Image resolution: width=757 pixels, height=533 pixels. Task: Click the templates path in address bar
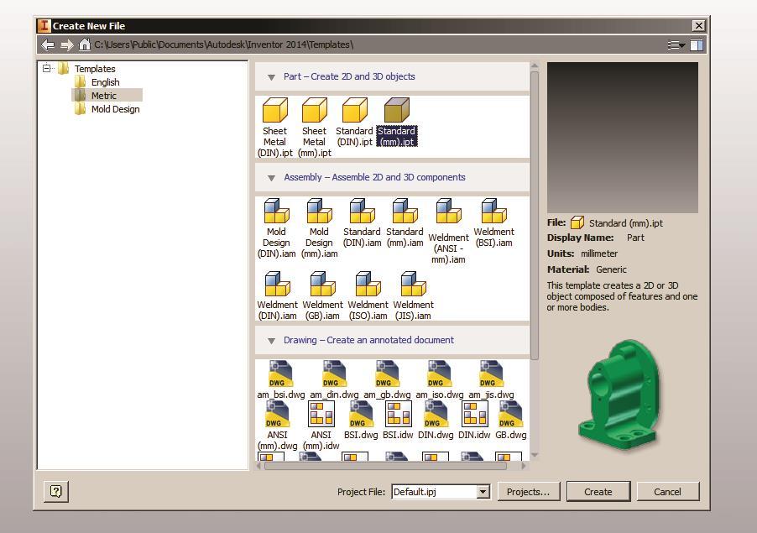pyautogui.click(x=223, y=44)
